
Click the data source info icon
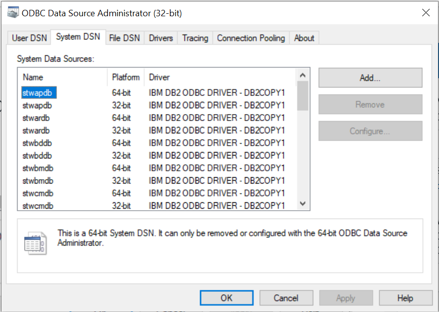click(x=35, y=243)
